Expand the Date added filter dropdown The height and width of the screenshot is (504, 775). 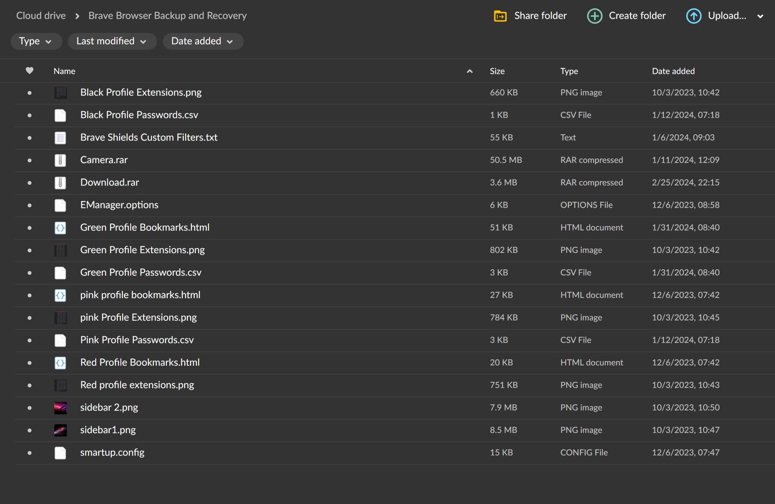[203, 41]
